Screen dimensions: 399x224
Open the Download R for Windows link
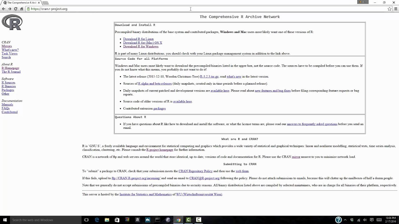[141, 46]
